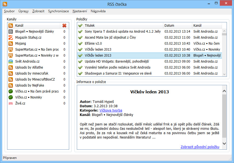
Task: Click Zobrazit původní položku link
Action: 200,147
